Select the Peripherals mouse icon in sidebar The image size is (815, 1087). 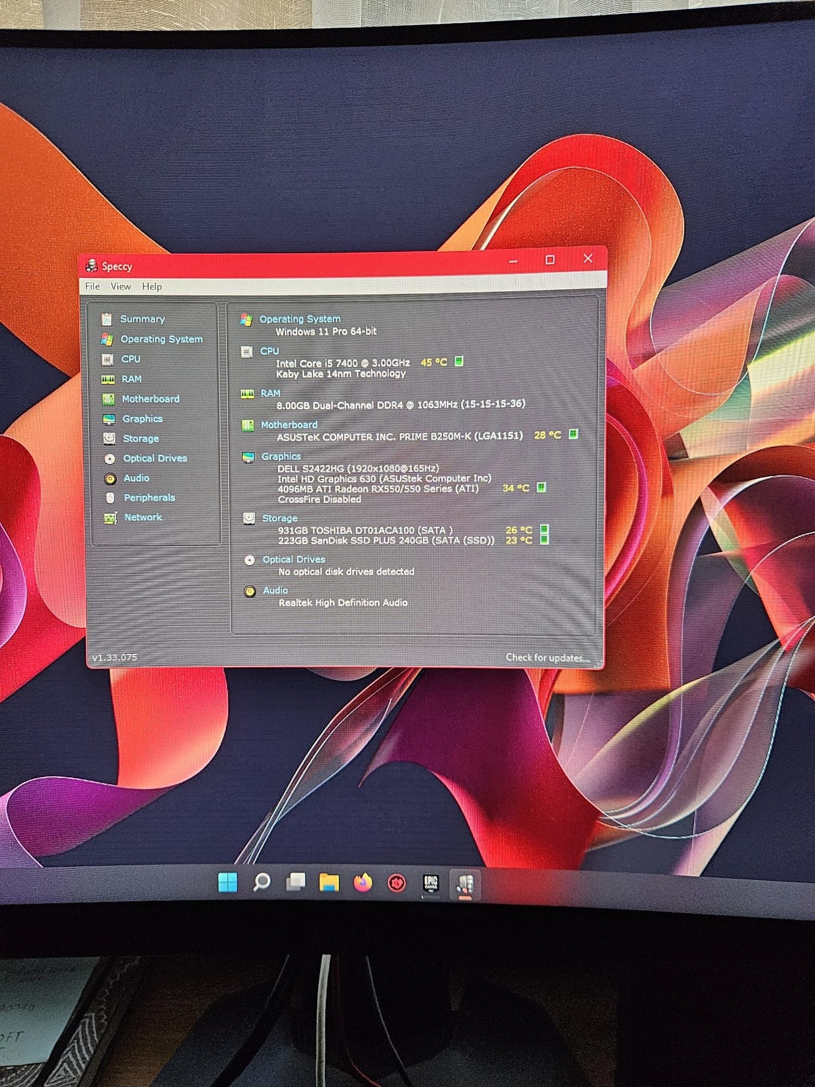(x=110, y=498)
